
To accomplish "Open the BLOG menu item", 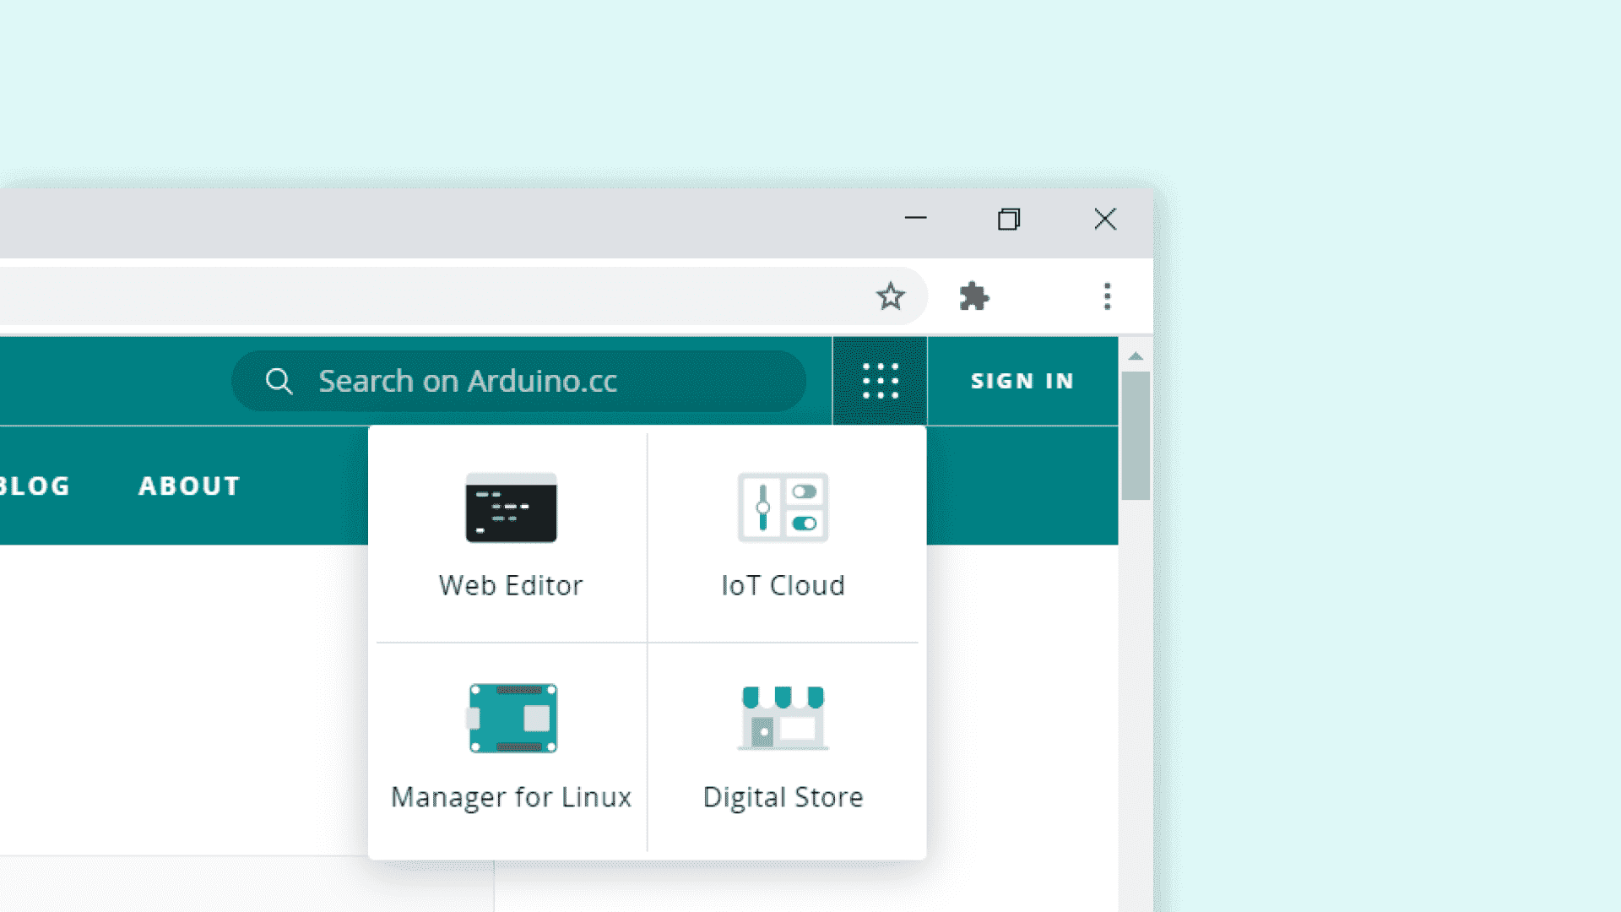I will pos(34,486).
